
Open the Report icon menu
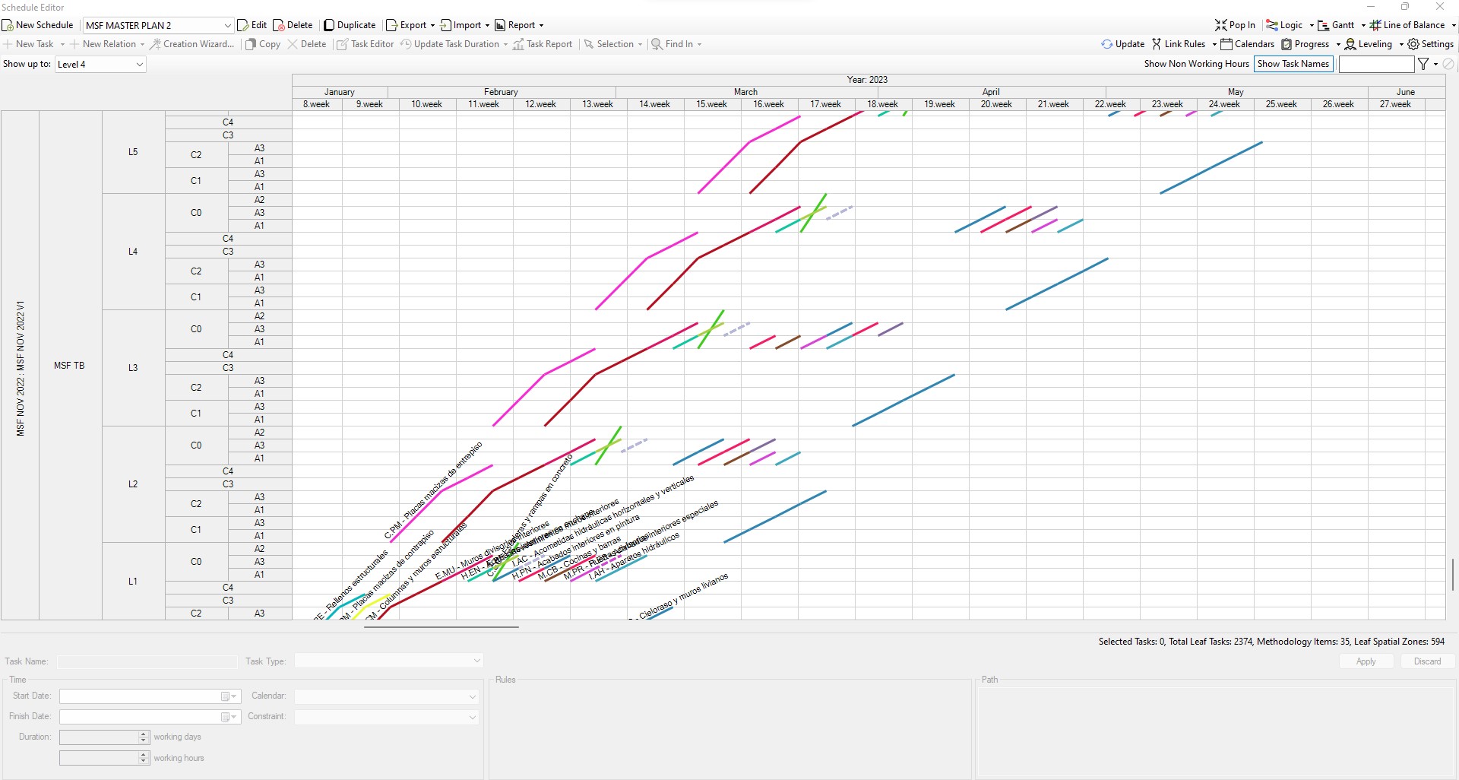tap(500, 25)
